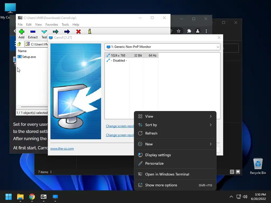Expand the Sort by submenu
This screenshot has width=271, height=203.
coord(175,125)
